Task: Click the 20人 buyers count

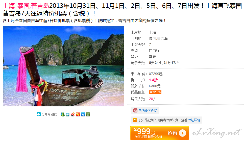Action: click(x=153, y=99)
